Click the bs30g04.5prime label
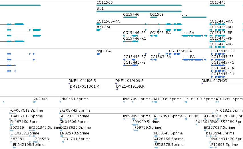Screen dimensions: 243x149 [220, 133]
